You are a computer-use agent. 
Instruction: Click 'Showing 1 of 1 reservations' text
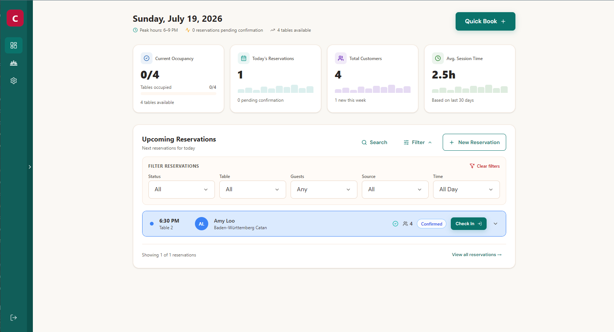click(x=169, y=255)
